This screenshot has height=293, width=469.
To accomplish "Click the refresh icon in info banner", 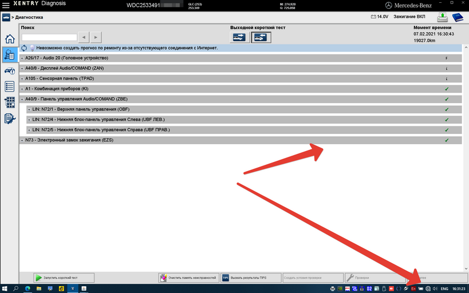I will tap(24, 48).
